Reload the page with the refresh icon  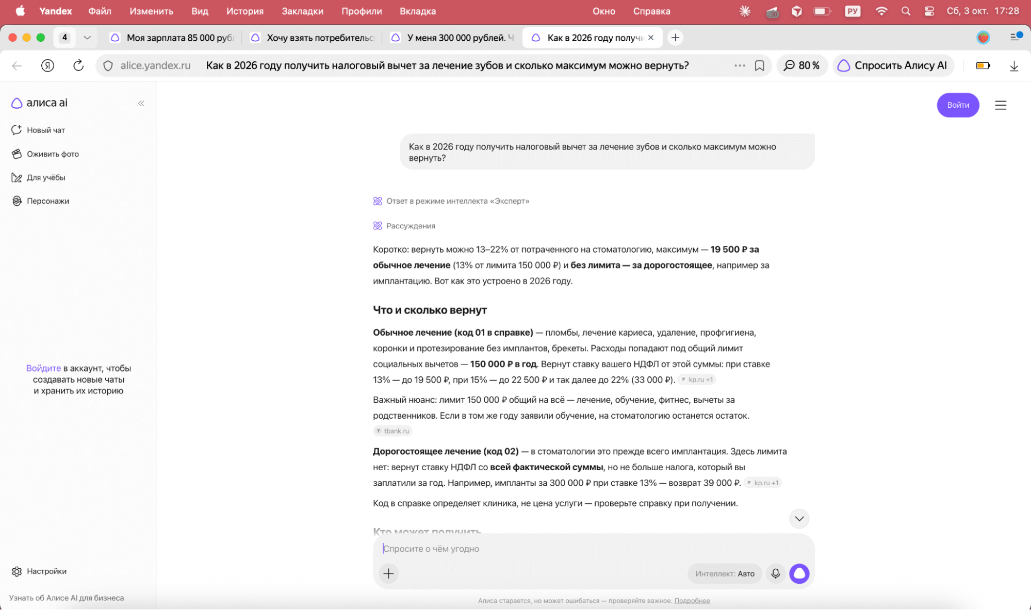[78, 65]
